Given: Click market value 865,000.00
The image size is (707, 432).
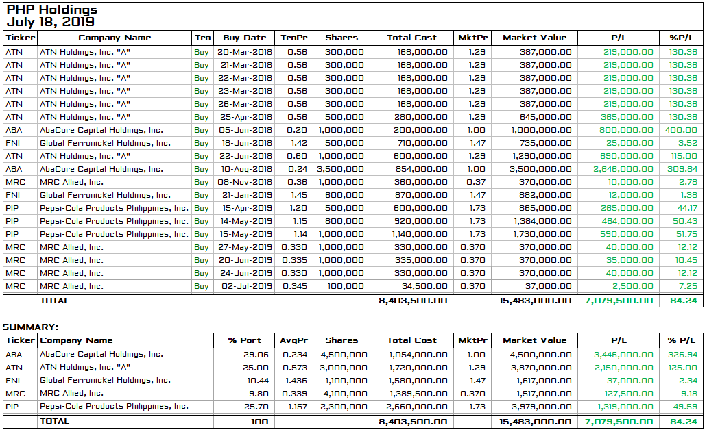Looking at the screenshot, I should (x=545, y=209).
